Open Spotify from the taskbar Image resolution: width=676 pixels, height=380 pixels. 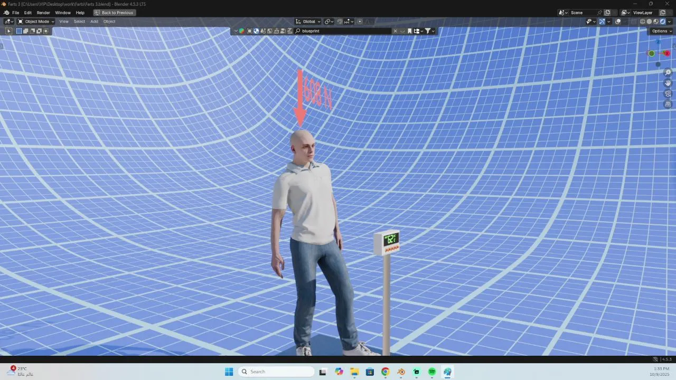coord(432,372)
